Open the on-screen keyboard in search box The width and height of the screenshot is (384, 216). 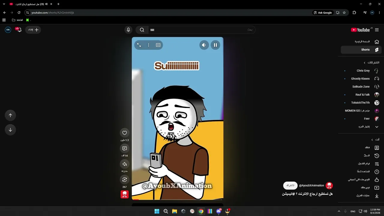[152, 30]
